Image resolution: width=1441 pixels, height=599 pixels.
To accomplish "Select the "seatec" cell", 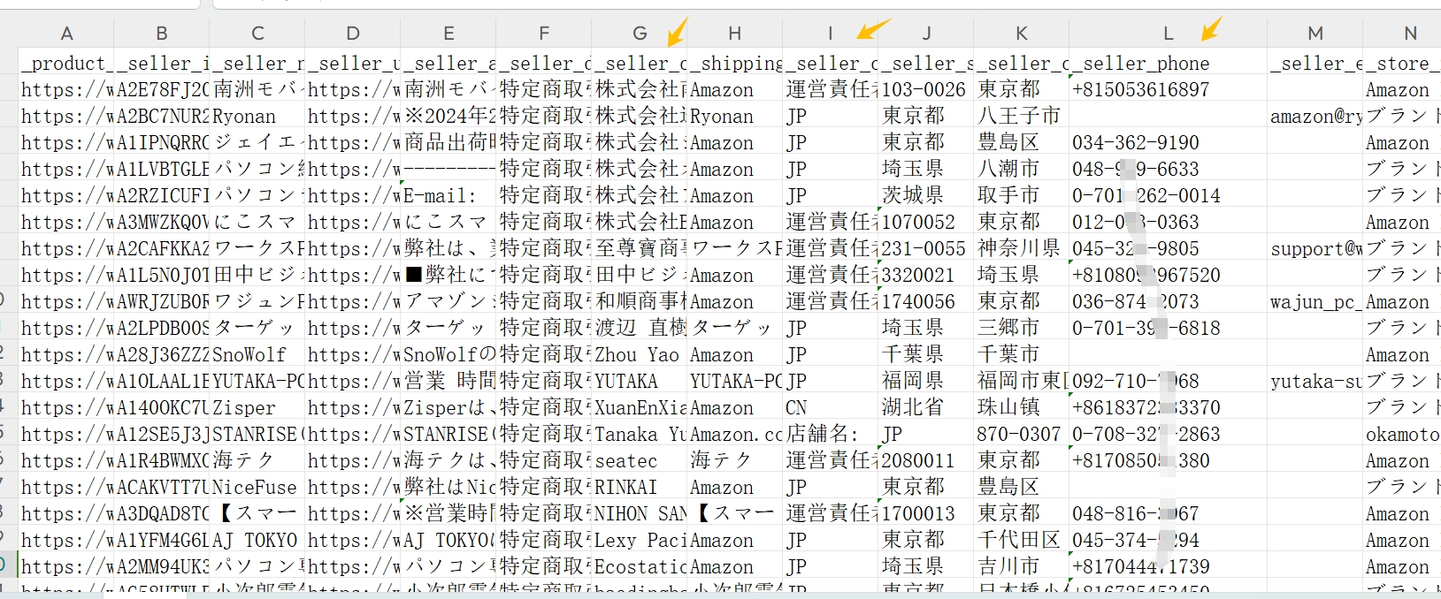I will [640, 460].
